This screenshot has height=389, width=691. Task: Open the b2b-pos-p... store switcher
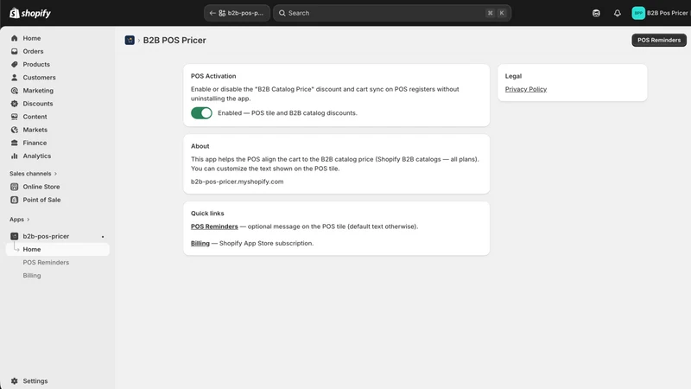tap(237, 13)
